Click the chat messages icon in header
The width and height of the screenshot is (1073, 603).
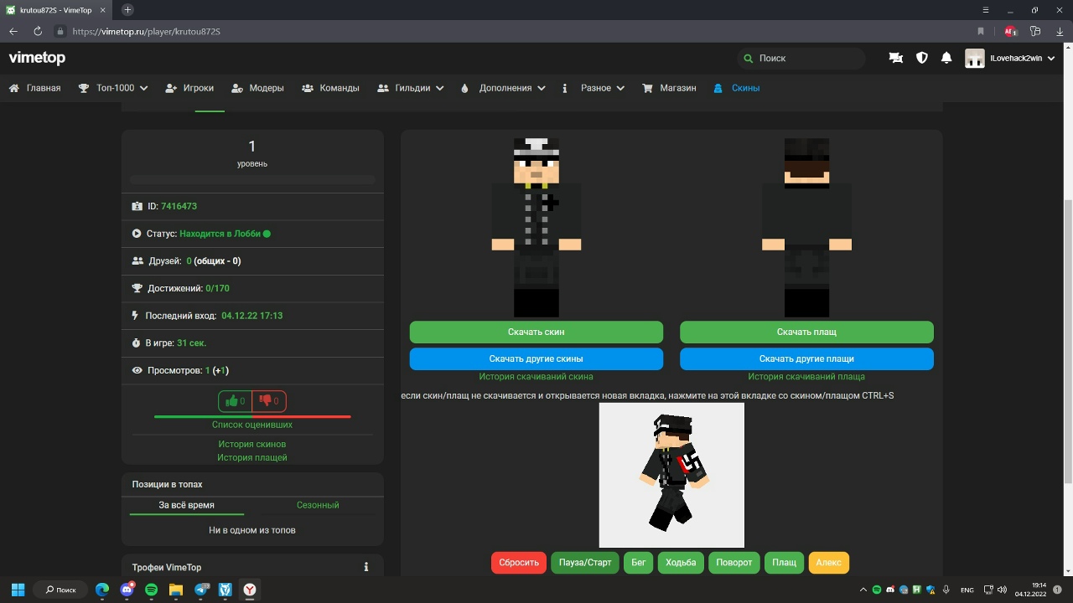click(895, 58)
